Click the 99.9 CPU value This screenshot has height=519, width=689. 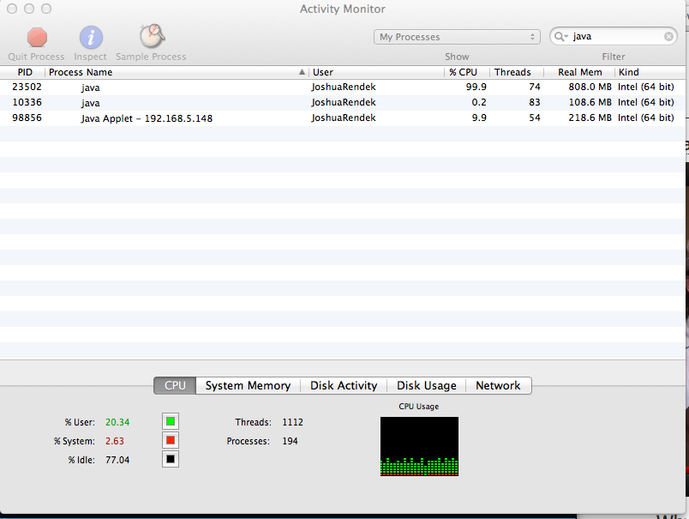pos(476,88)
